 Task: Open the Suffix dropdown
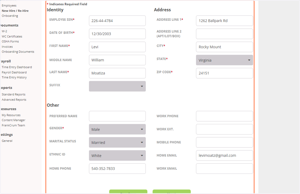point(117,86)
